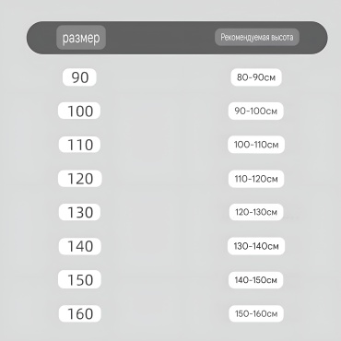Click the 110-120см height label
The width and height of the screenshot is (341, 341).
point(256,179)
